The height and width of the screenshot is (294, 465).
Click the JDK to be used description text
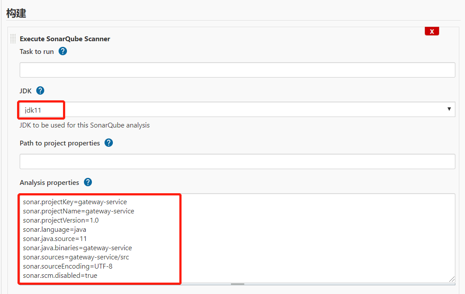pos(84,125)
